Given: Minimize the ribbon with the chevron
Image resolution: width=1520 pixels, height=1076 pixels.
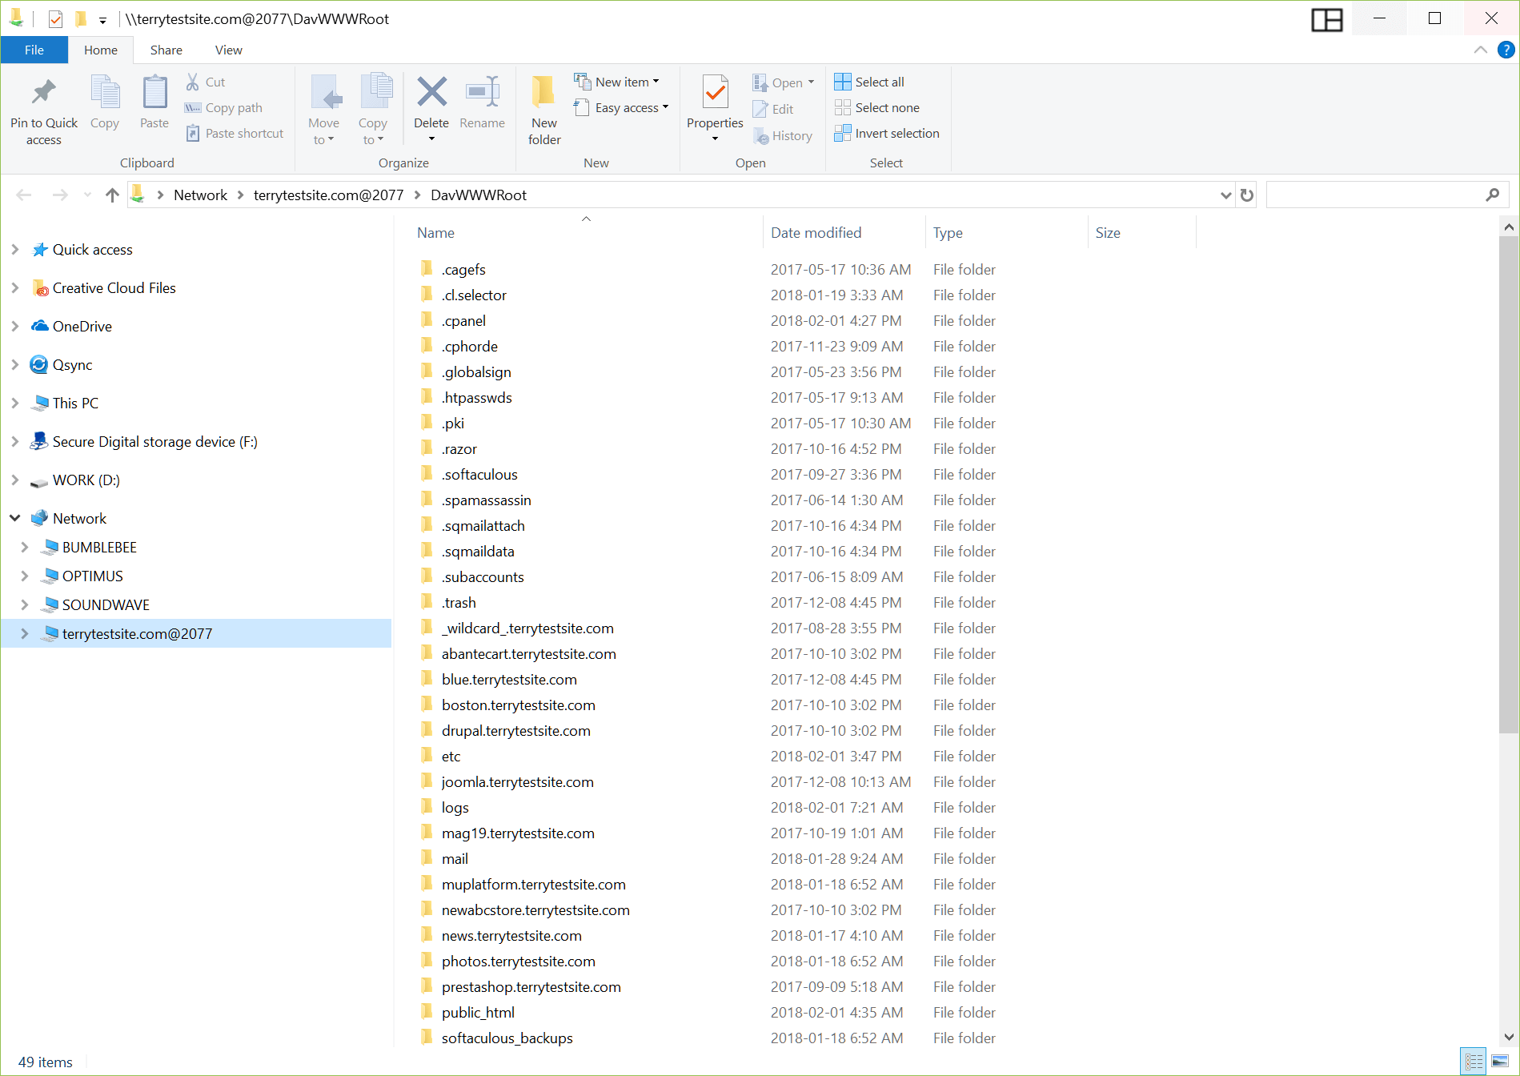Looking at the screenshot, I should [x=1481, y=50].
